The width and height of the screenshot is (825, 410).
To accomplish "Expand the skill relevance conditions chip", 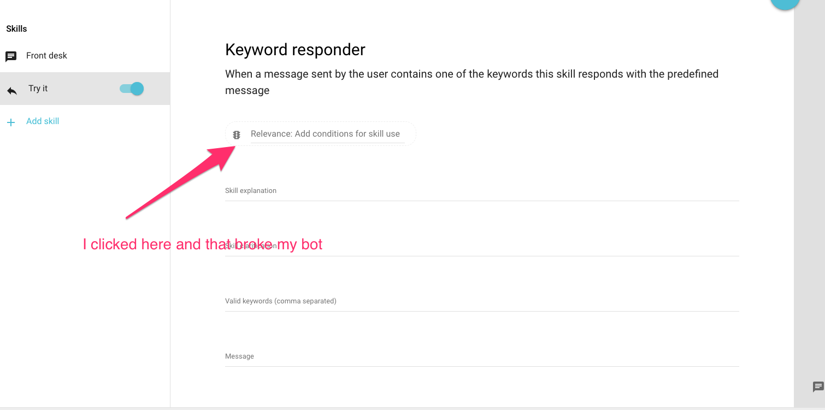I will point(320,133).
